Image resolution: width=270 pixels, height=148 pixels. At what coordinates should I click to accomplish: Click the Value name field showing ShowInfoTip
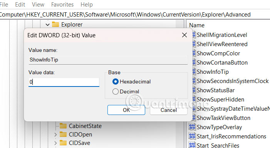tap(108, 60)
